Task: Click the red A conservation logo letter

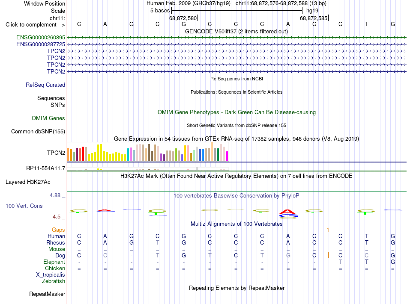Action: [x=287, y=212]
